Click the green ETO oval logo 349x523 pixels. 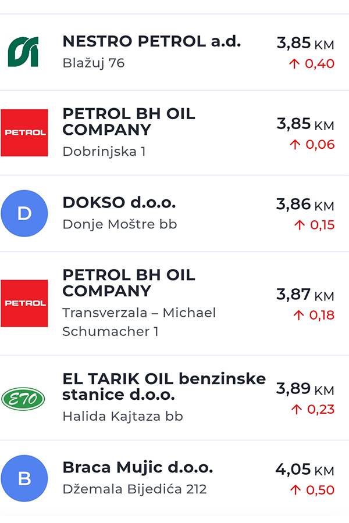click(23, 399)
